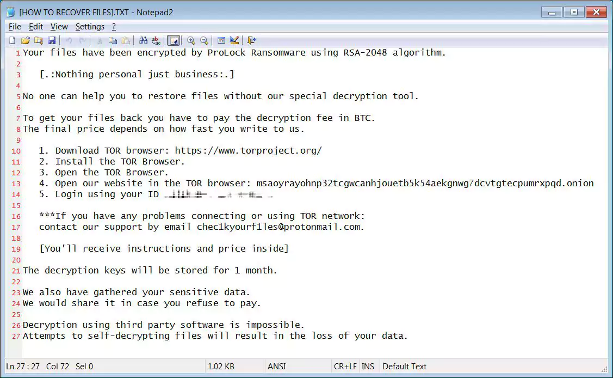Open Replace with the abc icon
This screenshot has width=613, height=378.
pyautogui.click(x=156, y=40)
